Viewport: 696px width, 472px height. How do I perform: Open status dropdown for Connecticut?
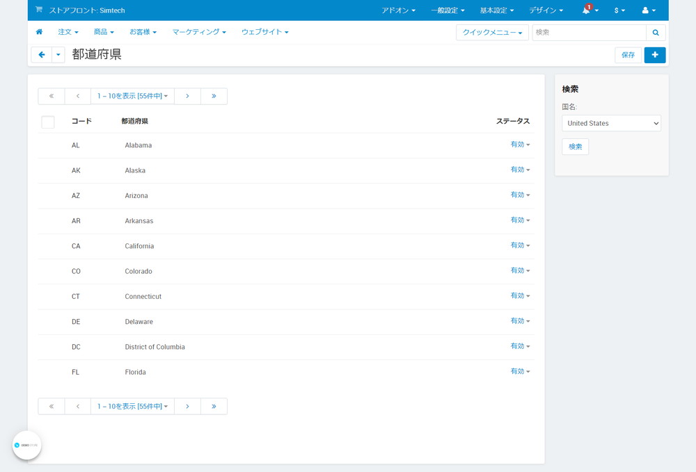520,296
